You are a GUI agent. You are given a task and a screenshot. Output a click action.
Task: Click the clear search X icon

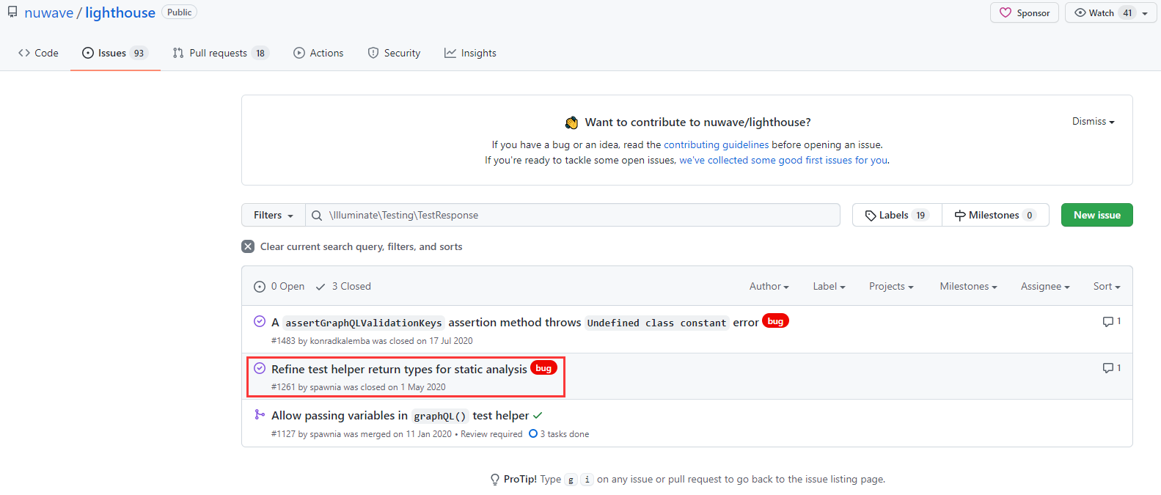point(248,246)
